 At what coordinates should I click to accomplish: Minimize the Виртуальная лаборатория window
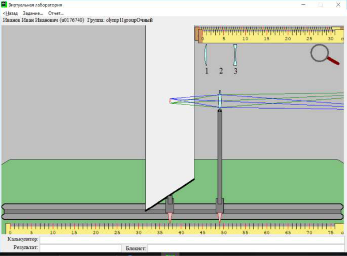(x=304, y=5)
